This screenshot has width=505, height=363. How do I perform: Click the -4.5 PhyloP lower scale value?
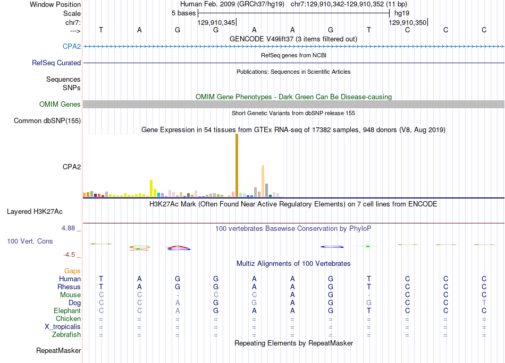[x=69, y=255]
